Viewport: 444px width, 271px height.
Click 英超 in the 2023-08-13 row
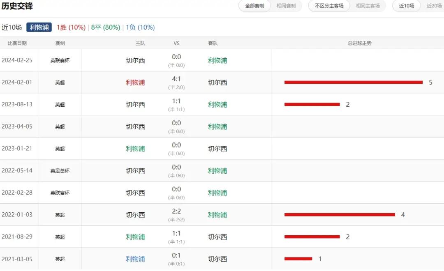tap(60, 105)
